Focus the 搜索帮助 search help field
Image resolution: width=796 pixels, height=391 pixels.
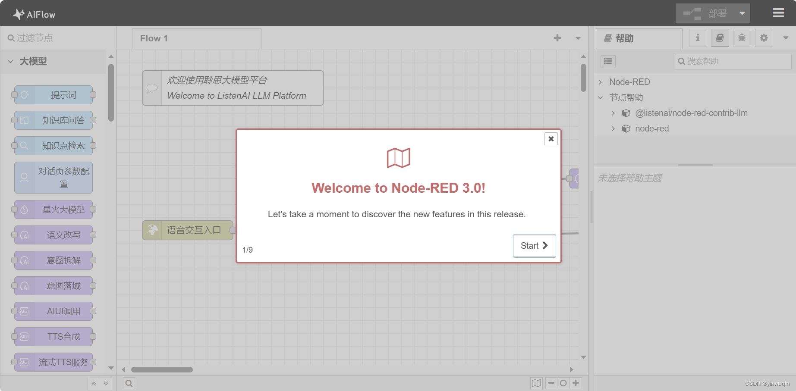[x=732, y=61]
